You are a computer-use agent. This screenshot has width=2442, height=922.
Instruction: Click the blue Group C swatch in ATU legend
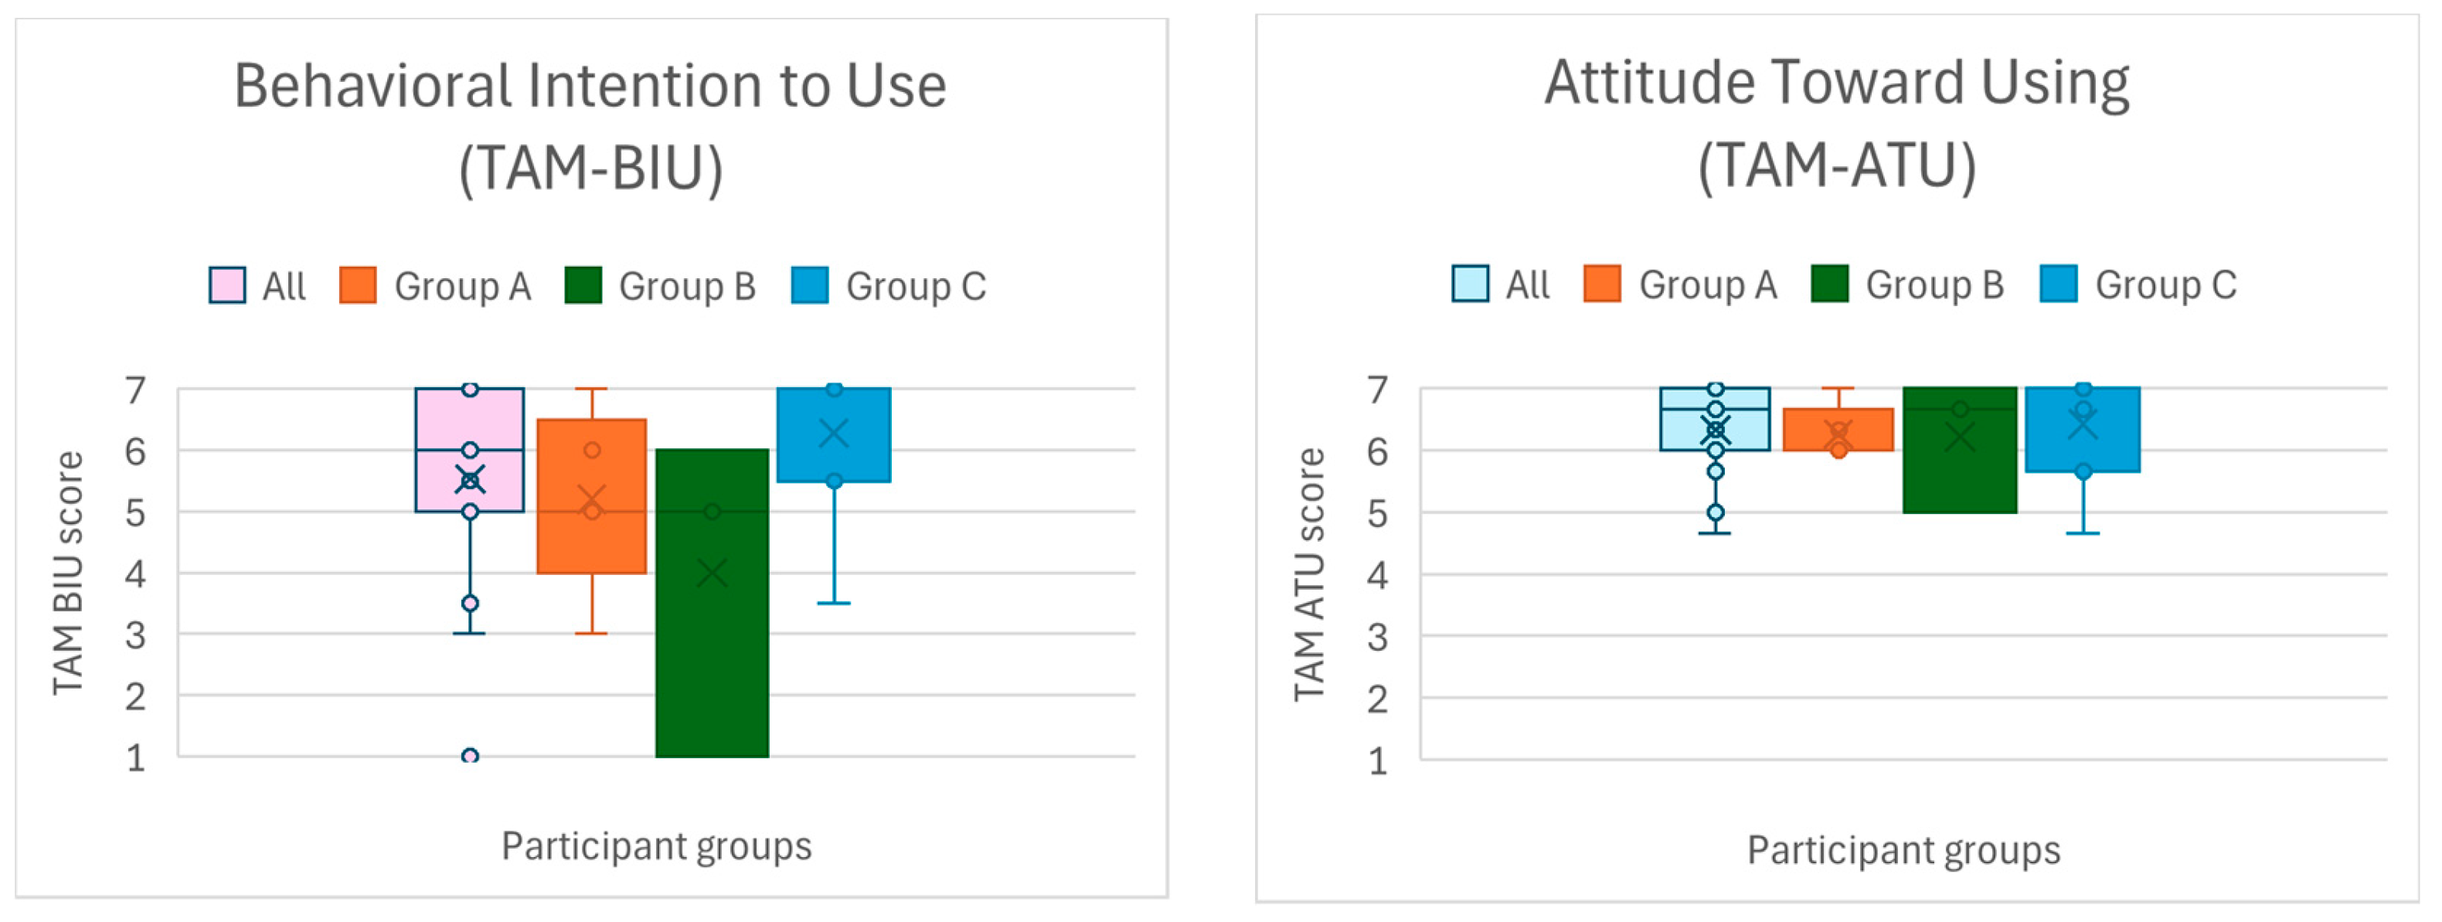[2058, 284]
